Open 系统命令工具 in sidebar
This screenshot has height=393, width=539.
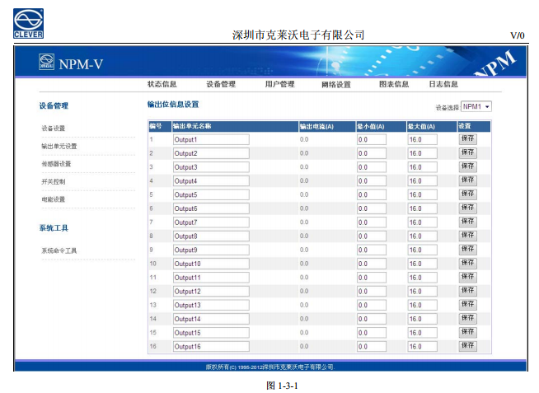(x=59, y=250)
